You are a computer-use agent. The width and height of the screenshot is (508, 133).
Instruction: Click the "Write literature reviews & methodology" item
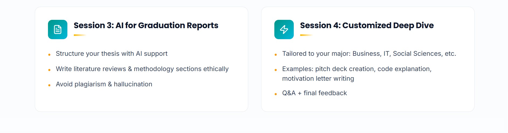click(x=142, y=69)
